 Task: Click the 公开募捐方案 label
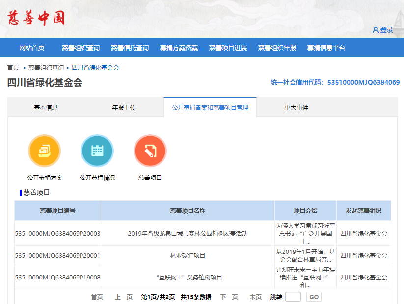point(45,178)
